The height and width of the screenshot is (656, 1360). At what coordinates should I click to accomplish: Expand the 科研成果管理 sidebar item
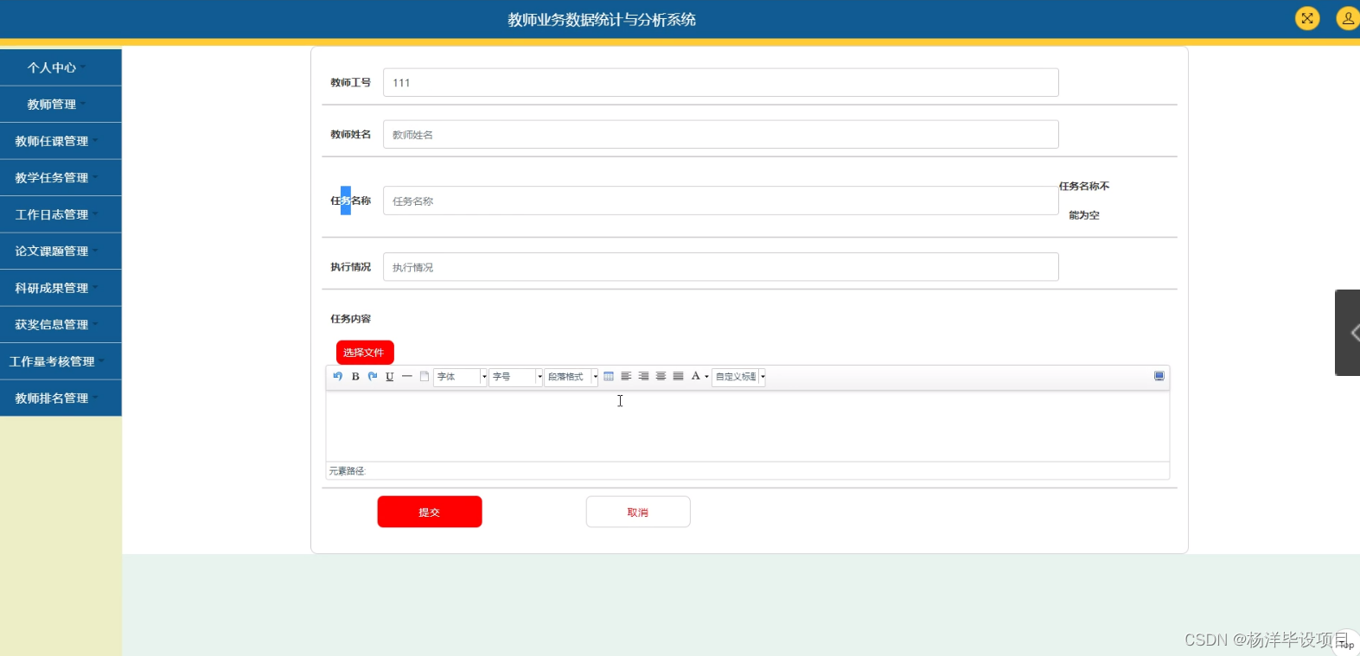click(61, 288)
